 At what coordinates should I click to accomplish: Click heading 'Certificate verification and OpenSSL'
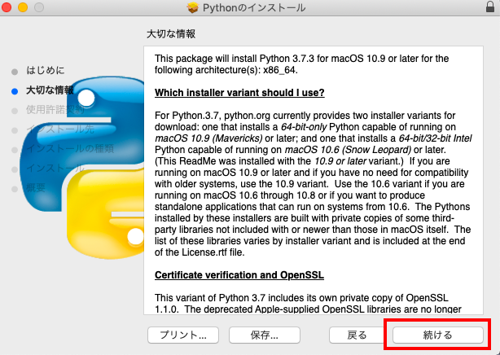click(x=239, y=275)
